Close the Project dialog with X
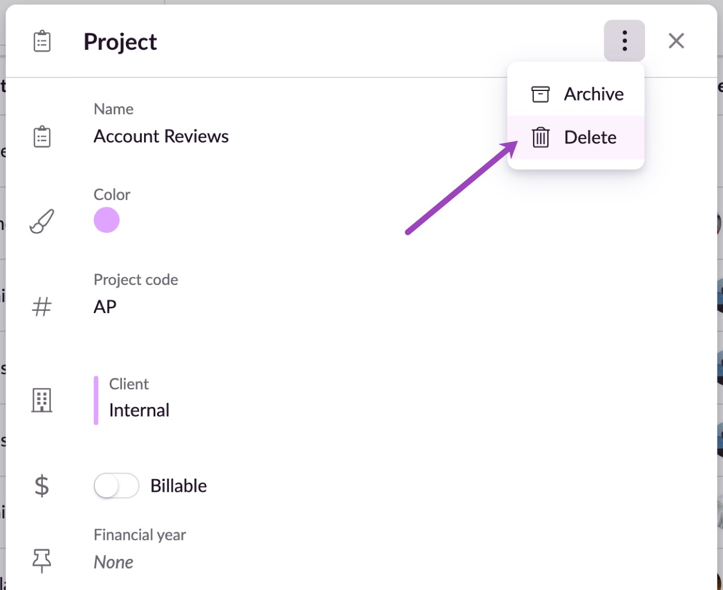The width and height of the screenshot is (723, 590). tap(676, 41)
